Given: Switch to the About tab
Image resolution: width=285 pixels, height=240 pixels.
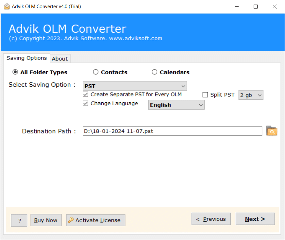Looking at the screenshot, I should click(60, 59).
